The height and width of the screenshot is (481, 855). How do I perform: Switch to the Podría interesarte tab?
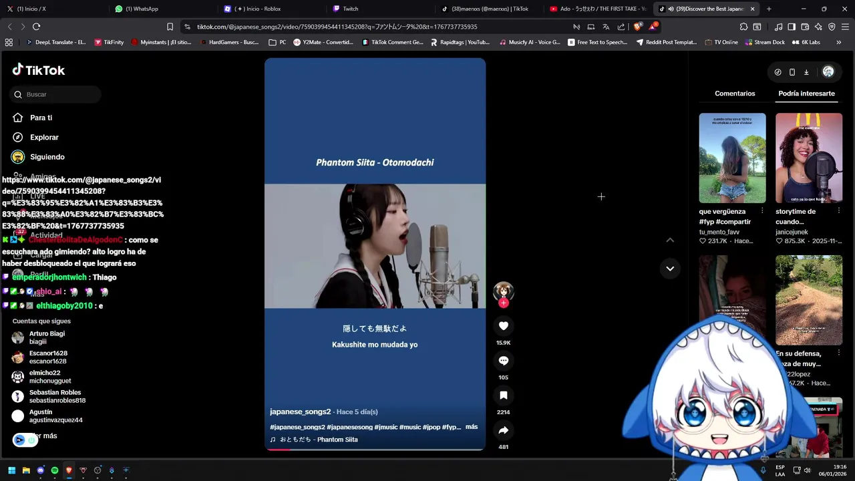tap(806, 94)
